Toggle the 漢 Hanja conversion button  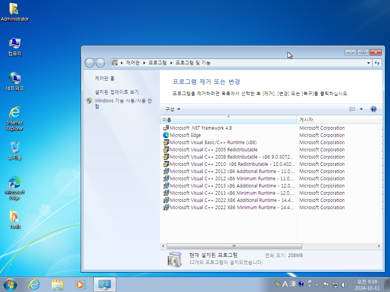pos(293,284)
